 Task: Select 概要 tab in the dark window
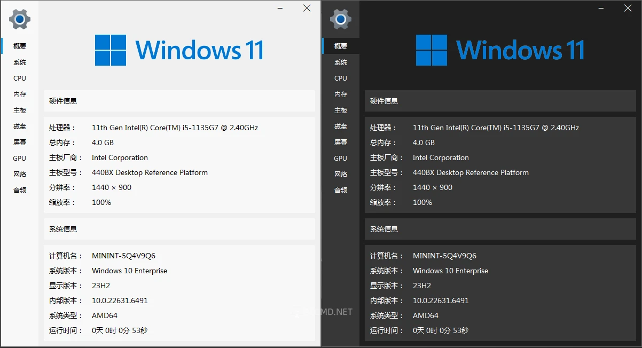(341, 46)
